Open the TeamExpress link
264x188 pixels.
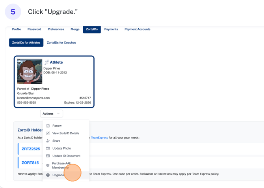99,138
